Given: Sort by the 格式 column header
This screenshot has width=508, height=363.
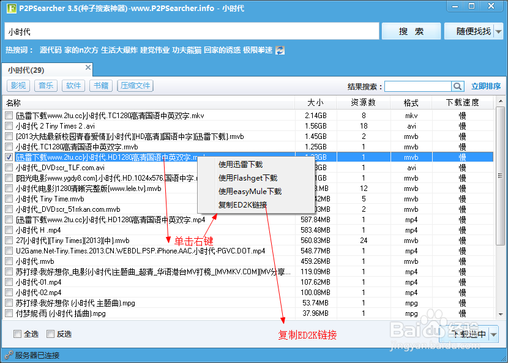Looking at the screenshot, I should point(411,103).
